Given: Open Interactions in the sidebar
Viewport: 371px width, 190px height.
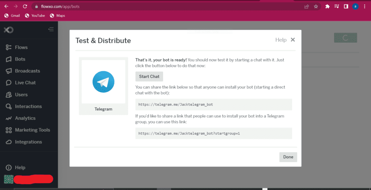Looking at the screenshot, I should 24,106.
